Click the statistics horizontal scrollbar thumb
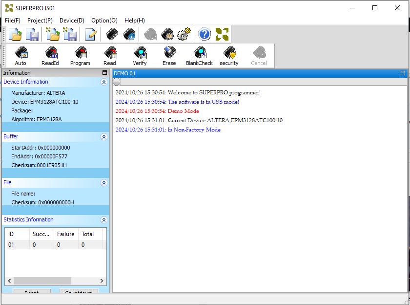 pos(42,281)
